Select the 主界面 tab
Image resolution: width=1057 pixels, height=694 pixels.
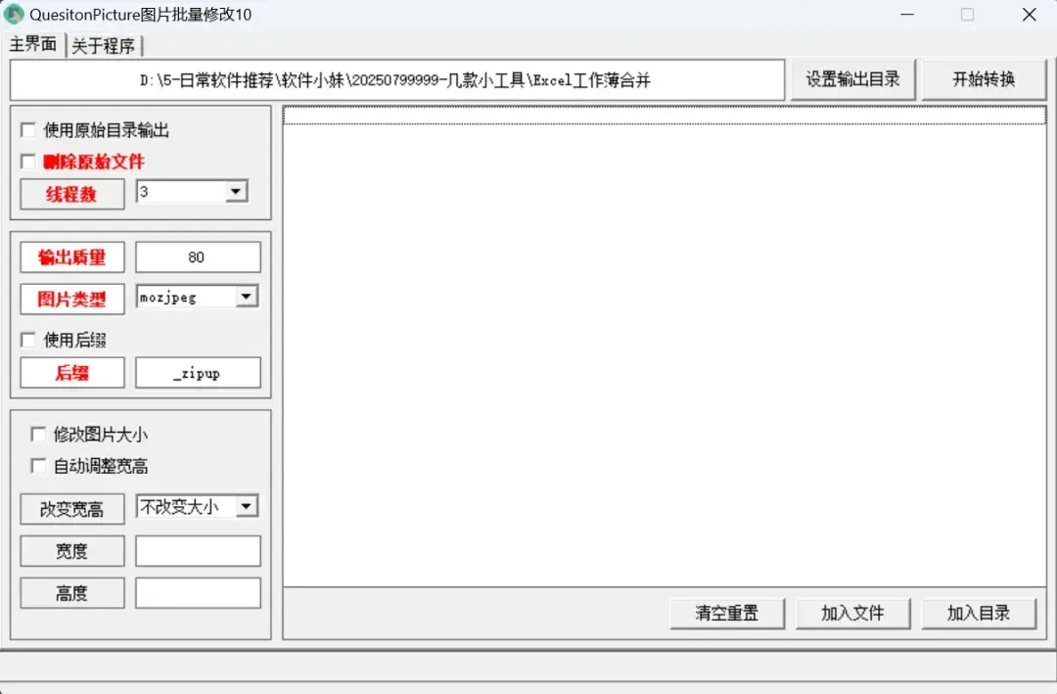(x=34, y=45)
